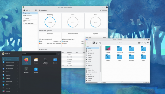Viewport: 165px width, 94px height.
Task: Click the Disk usage chart card
Action: 73,21
